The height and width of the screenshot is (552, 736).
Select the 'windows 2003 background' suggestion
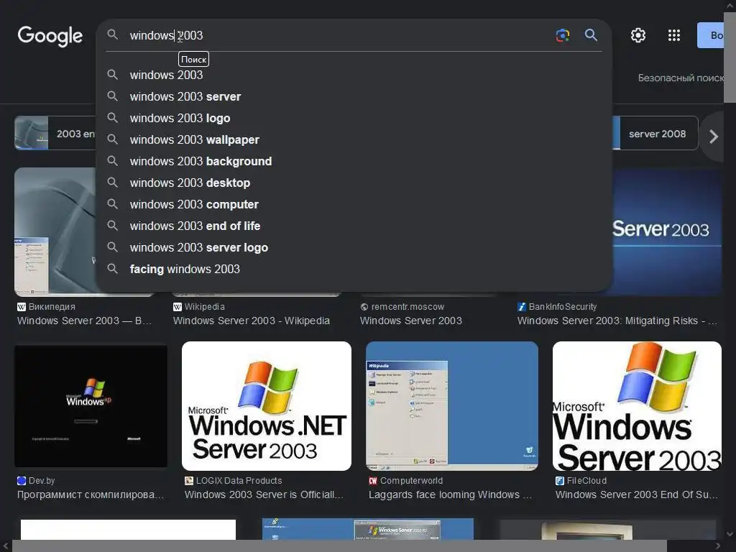tap(354, 162)
